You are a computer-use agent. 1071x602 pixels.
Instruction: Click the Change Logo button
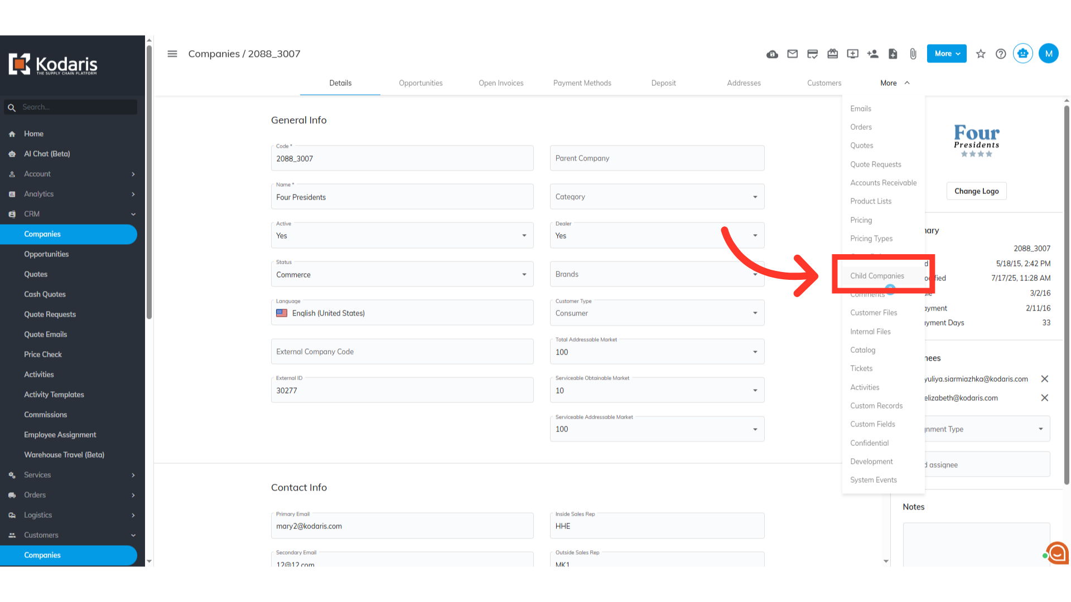coord(976,191)
